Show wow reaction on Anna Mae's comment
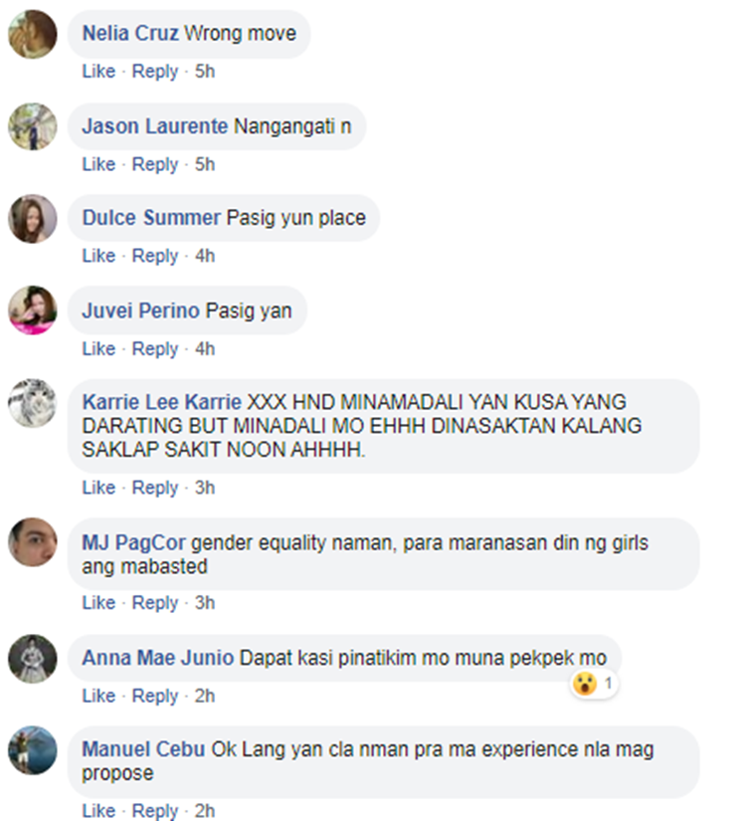 point(594,684)
